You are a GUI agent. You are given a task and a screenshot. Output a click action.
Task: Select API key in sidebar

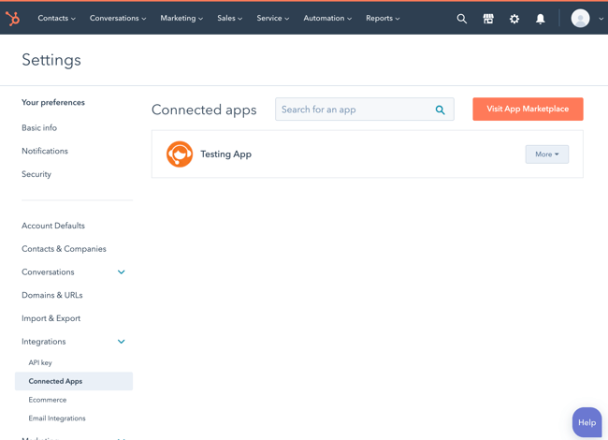(x=40, y=363)
